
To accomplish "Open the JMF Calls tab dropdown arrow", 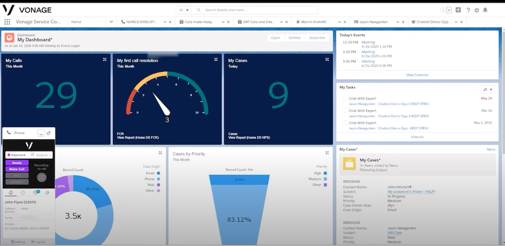I will coord(280,22).
